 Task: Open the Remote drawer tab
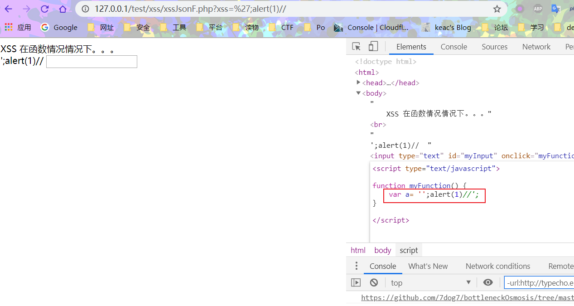coord(561,266)
